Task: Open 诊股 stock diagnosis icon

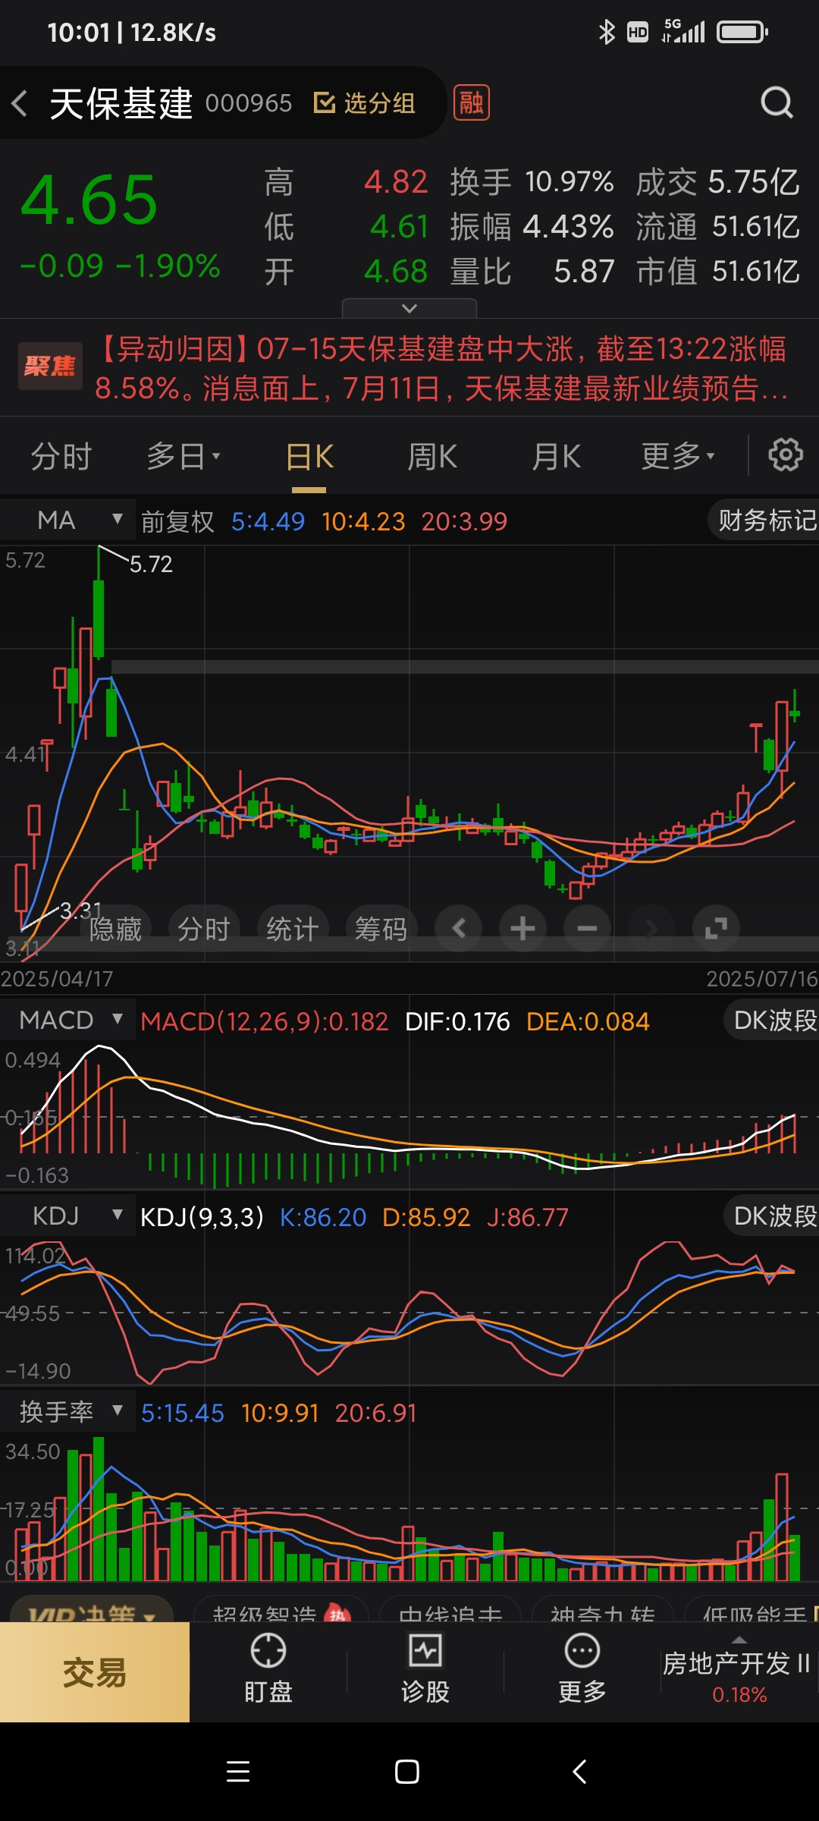Action: click(x=425, y=1669)
